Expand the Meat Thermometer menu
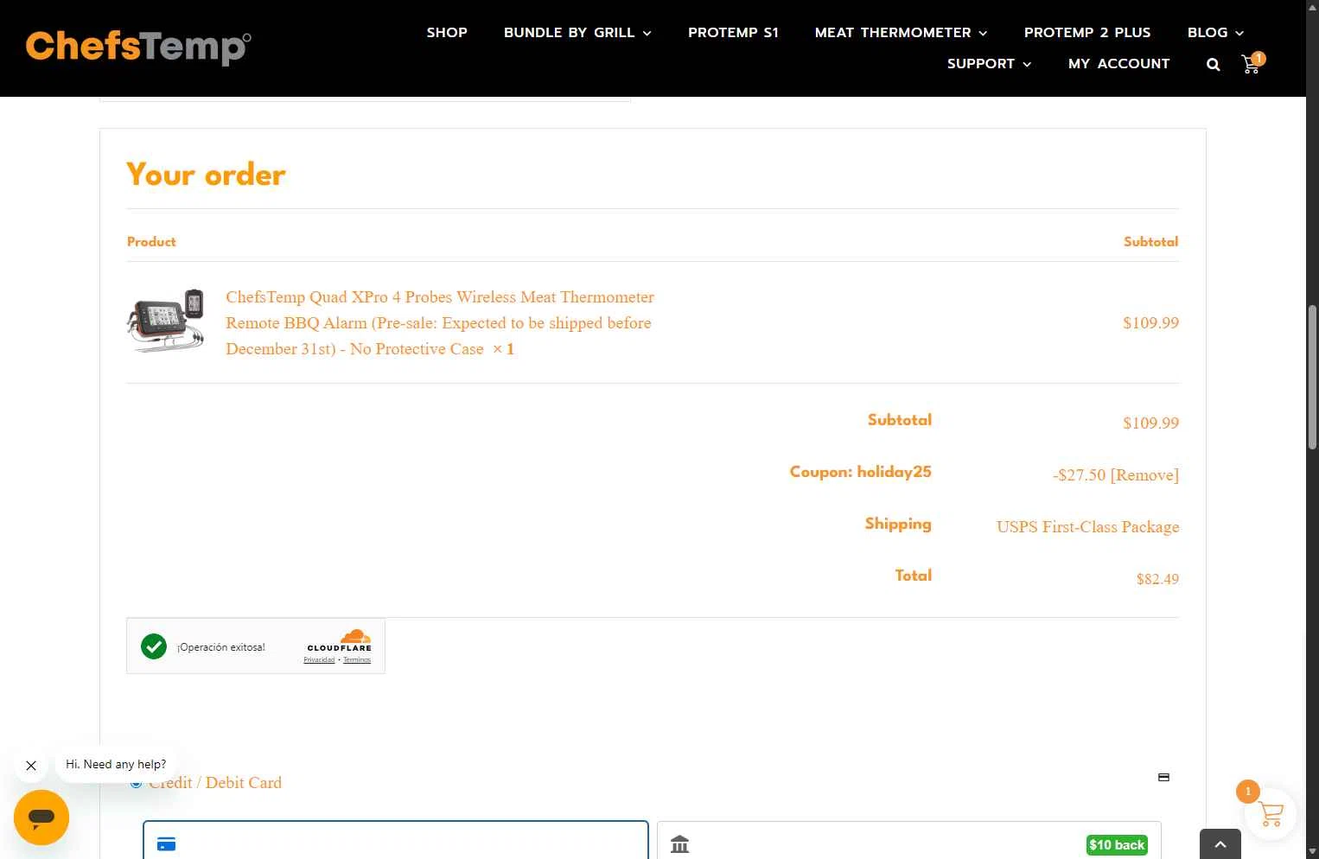This screenshot has height=859, width=1319. [901, 33]
